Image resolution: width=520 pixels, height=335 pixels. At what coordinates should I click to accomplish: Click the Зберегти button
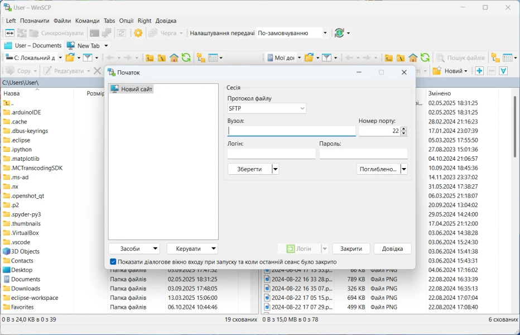coord(250,169)
